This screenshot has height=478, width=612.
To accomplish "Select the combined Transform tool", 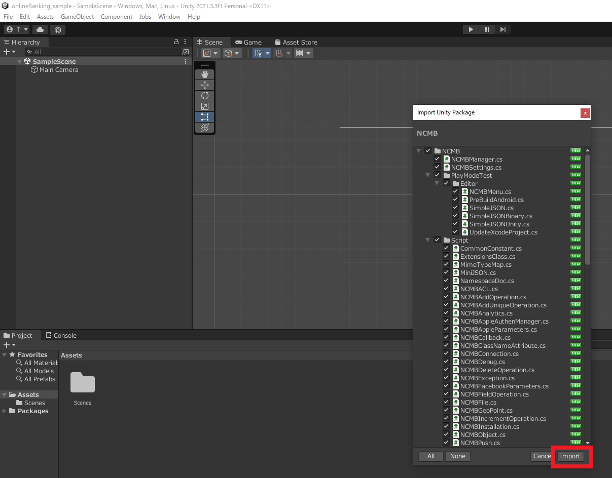I will point(204,128).
